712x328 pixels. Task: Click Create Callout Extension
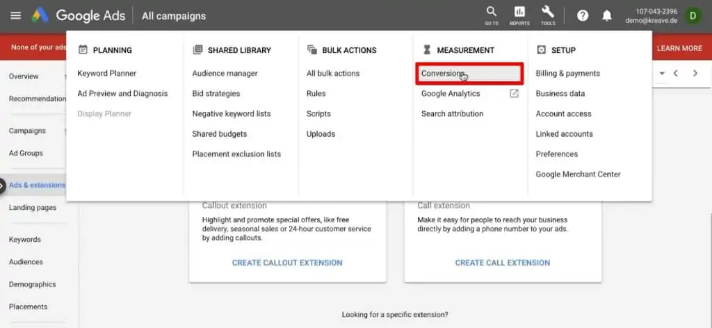pyautogui.click(x=287, y=263)
